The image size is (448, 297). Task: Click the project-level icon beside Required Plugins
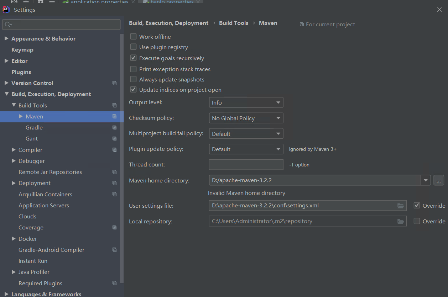(114, 283)
